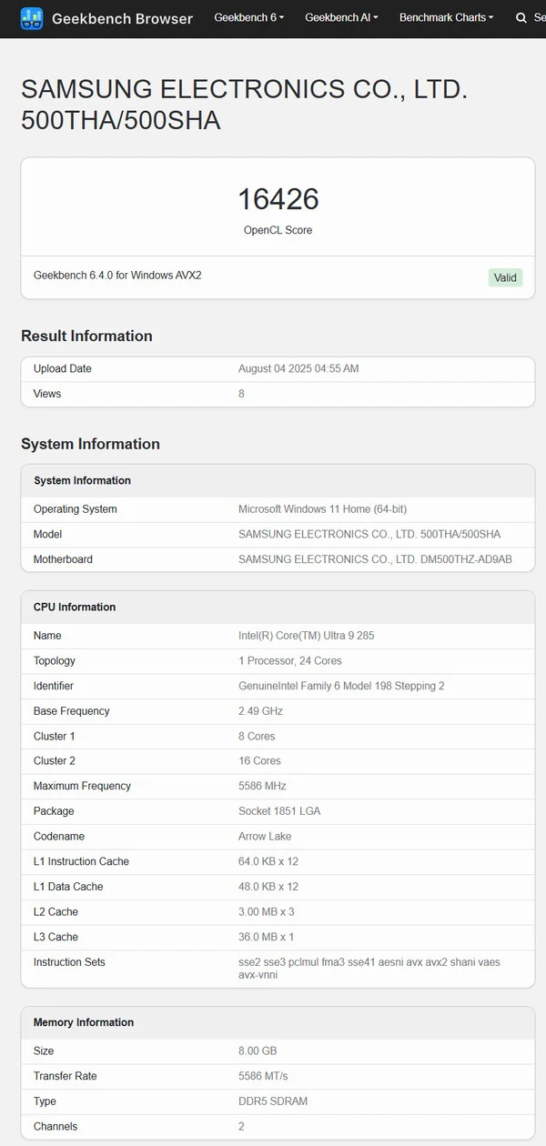
Task: Select L1 Data Cache value 48.0 KB x 12
Action: click(268, 887)
